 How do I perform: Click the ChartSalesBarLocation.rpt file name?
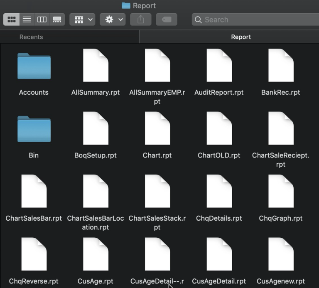(96, 223)
